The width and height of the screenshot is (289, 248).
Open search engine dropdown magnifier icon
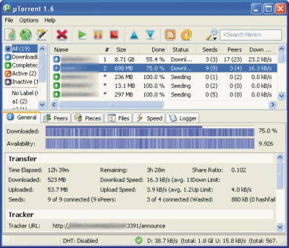point(211,35)
